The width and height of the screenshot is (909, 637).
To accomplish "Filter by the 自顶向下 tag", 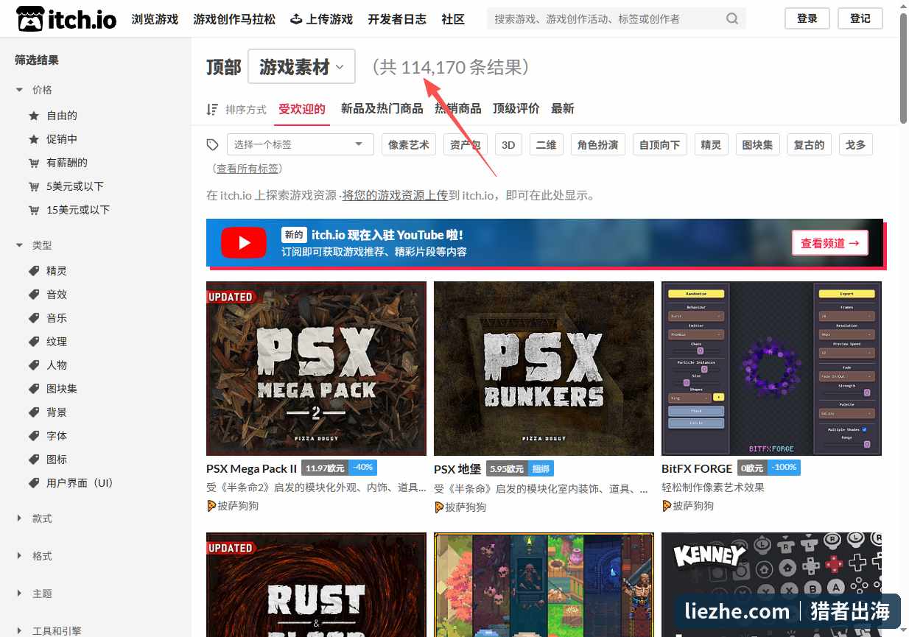I will pyautogui.click(x=659, y=144).
